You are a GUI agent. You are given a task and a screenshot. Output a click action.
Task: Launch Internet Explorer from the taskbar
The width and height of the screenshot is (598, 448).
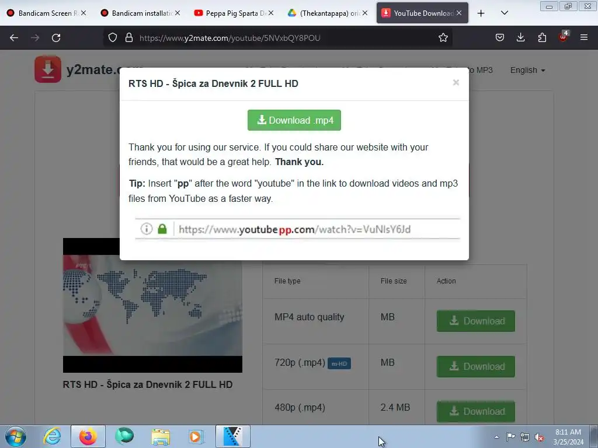coord(52,436)
